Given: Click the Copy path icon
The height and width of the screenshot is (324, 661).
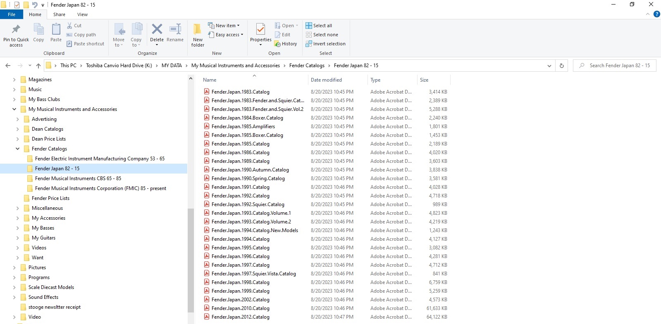Looking at the screenshot, I should pyautogui.click(x=69, y=35).
